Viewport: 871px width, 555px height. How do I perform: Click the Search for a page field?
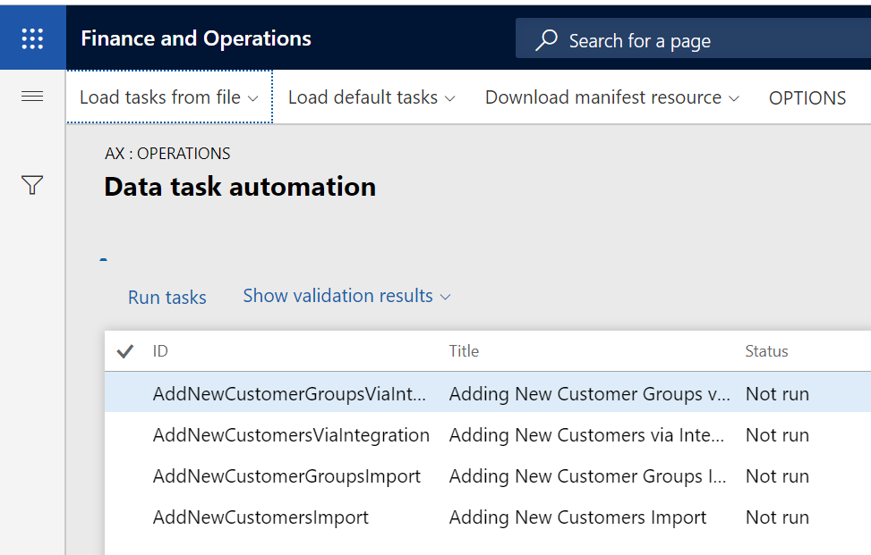[x=639, y=40]
